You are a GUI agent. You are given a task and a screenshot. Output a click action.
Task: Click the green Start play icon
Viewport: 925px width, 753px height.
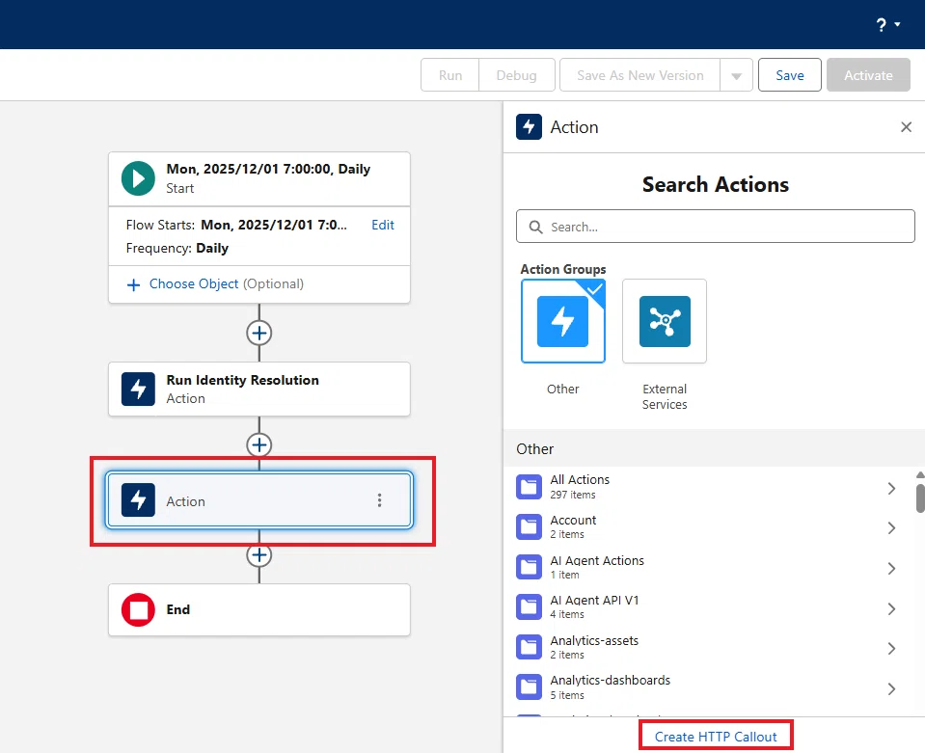click(138, 178)
